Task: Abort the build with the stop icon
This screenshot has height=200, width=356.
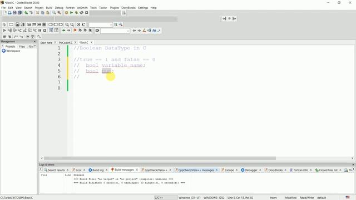Action: [x=87, y=13]
